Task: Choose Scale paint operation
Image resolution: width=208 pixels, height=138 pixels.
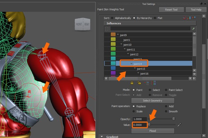Action: point(133,111)
